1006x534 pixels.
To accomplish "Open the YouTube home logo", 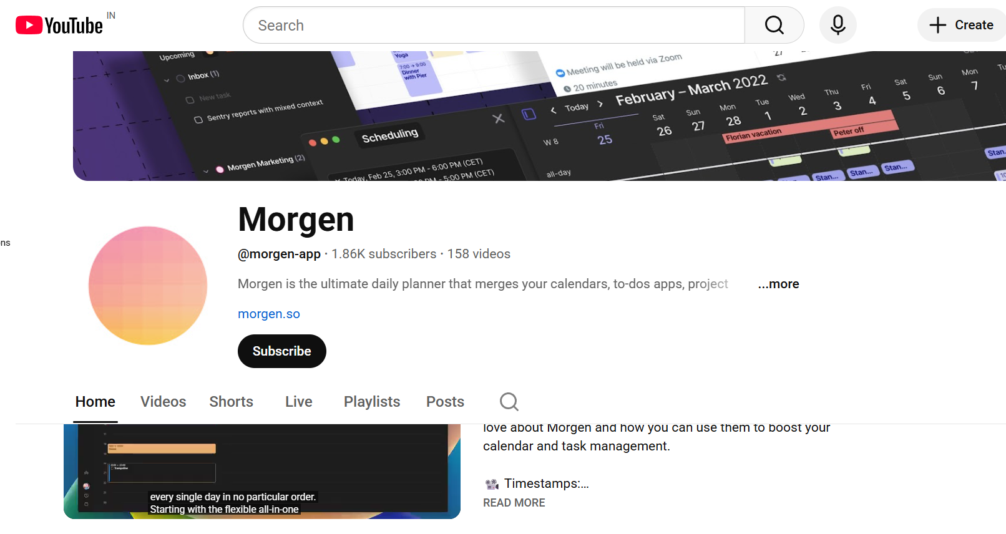I will coord(59,25).
